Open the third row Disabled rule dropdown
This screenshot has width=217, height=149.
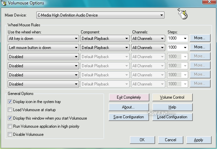43,57
